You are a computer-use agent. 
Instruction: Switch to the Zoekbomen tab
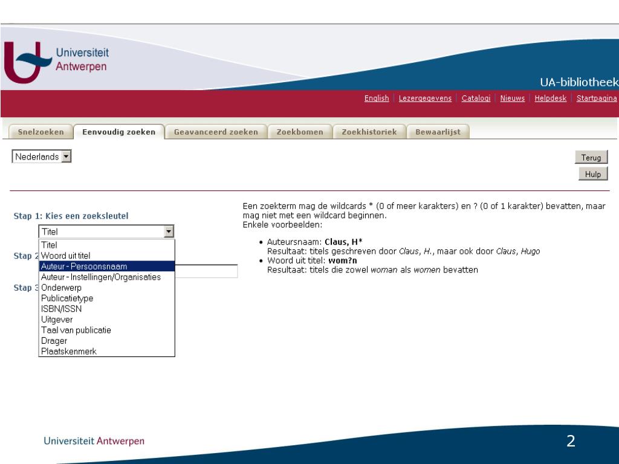tap(300, 132)
